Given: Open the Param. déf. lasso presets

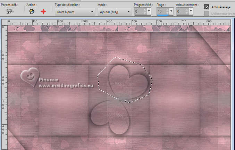Looking at the screenshot, I should tap(10, 11).
